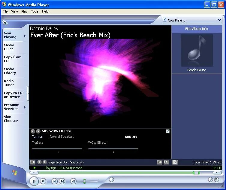
Task: Open the Skin Chooser tab
Action: tap(14, 119)
